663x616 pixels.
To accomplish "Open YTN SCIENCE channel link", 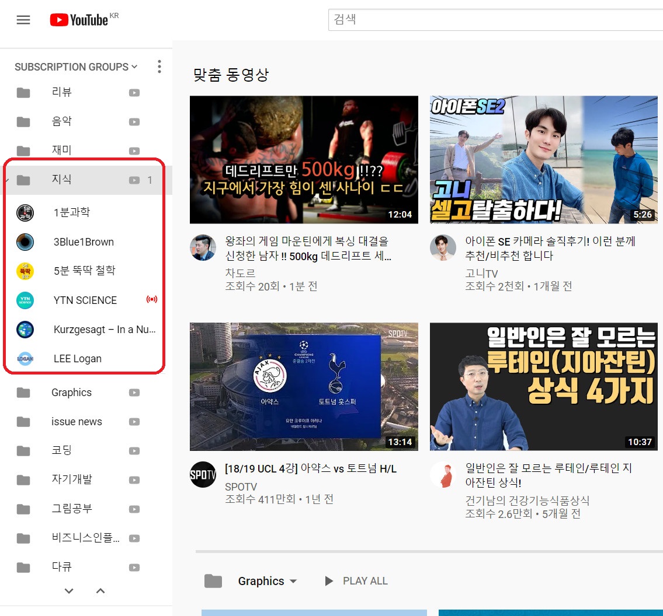I will point(85,300).
